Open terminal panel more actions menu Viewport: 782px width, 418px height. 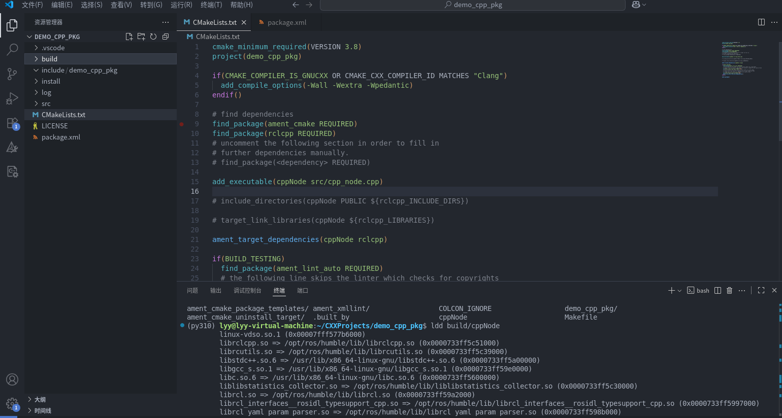point(742,290)
